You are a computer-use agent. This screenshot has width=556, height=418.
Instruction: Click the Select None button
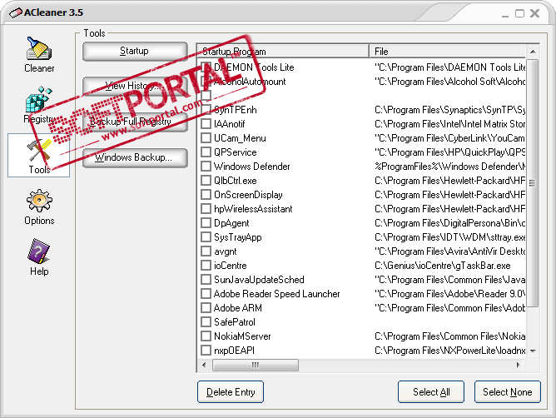(x=508, y=392)
